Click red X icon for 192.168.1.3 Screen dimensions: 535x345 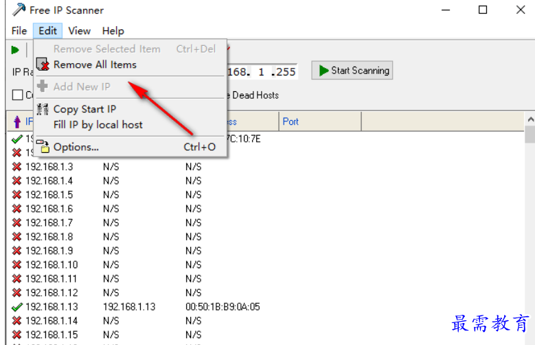[x=16, y=167]
